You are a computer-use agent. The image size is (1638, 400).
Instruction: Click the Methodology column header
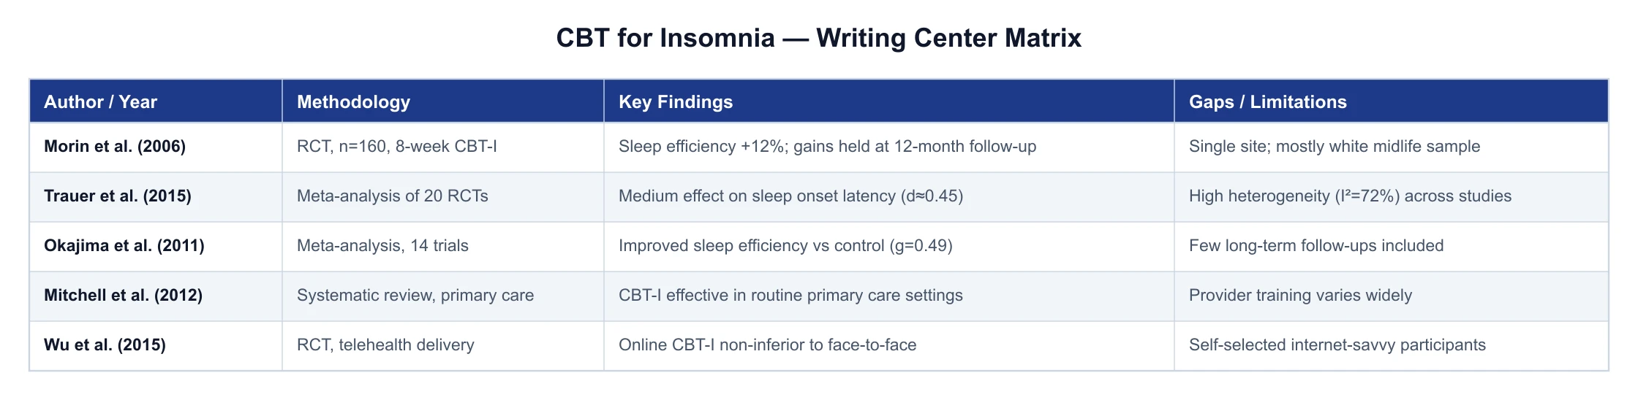coord(443,101)
